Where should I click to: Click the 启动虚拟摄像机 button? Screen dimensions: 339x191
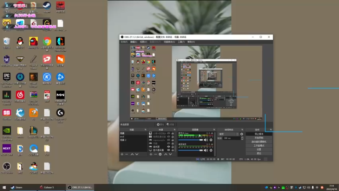coord(259,142)
